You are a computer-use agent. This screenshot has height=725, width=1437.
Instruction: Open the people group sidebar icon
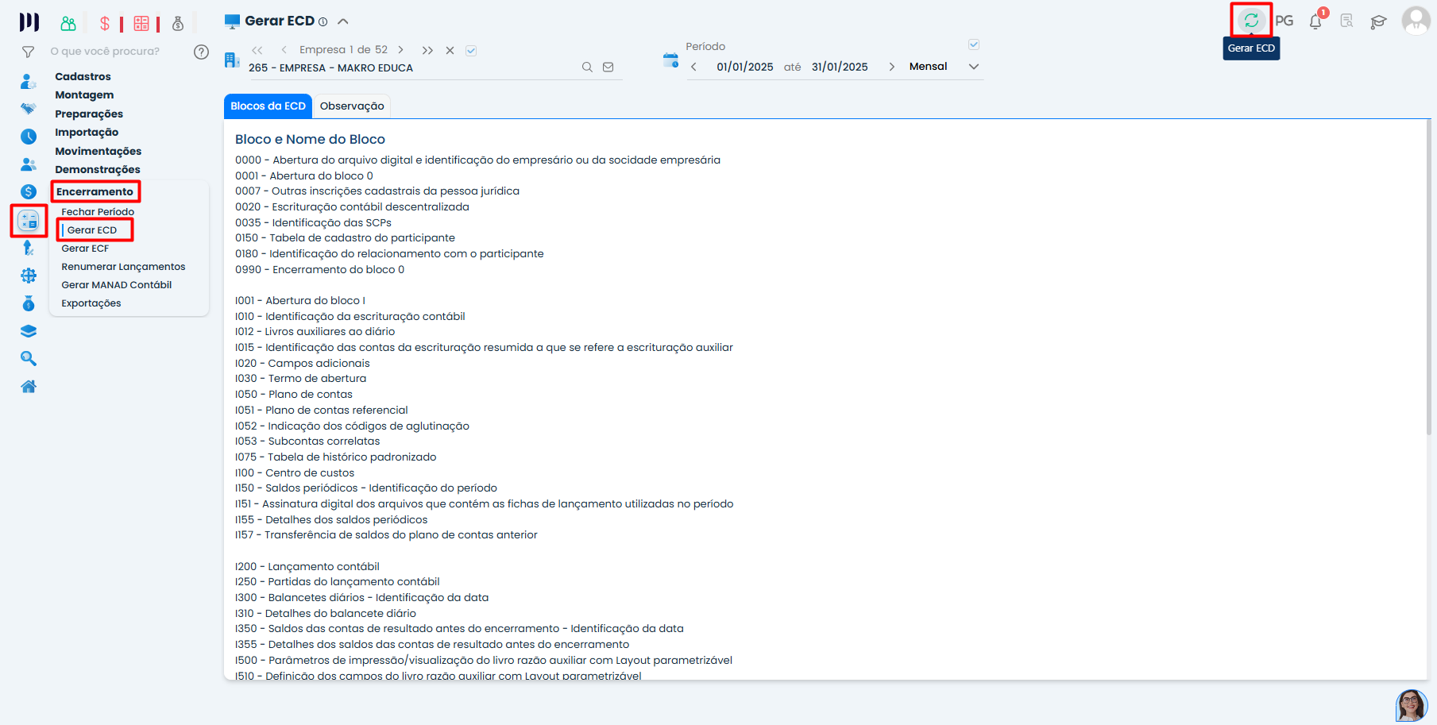(29, 164)
